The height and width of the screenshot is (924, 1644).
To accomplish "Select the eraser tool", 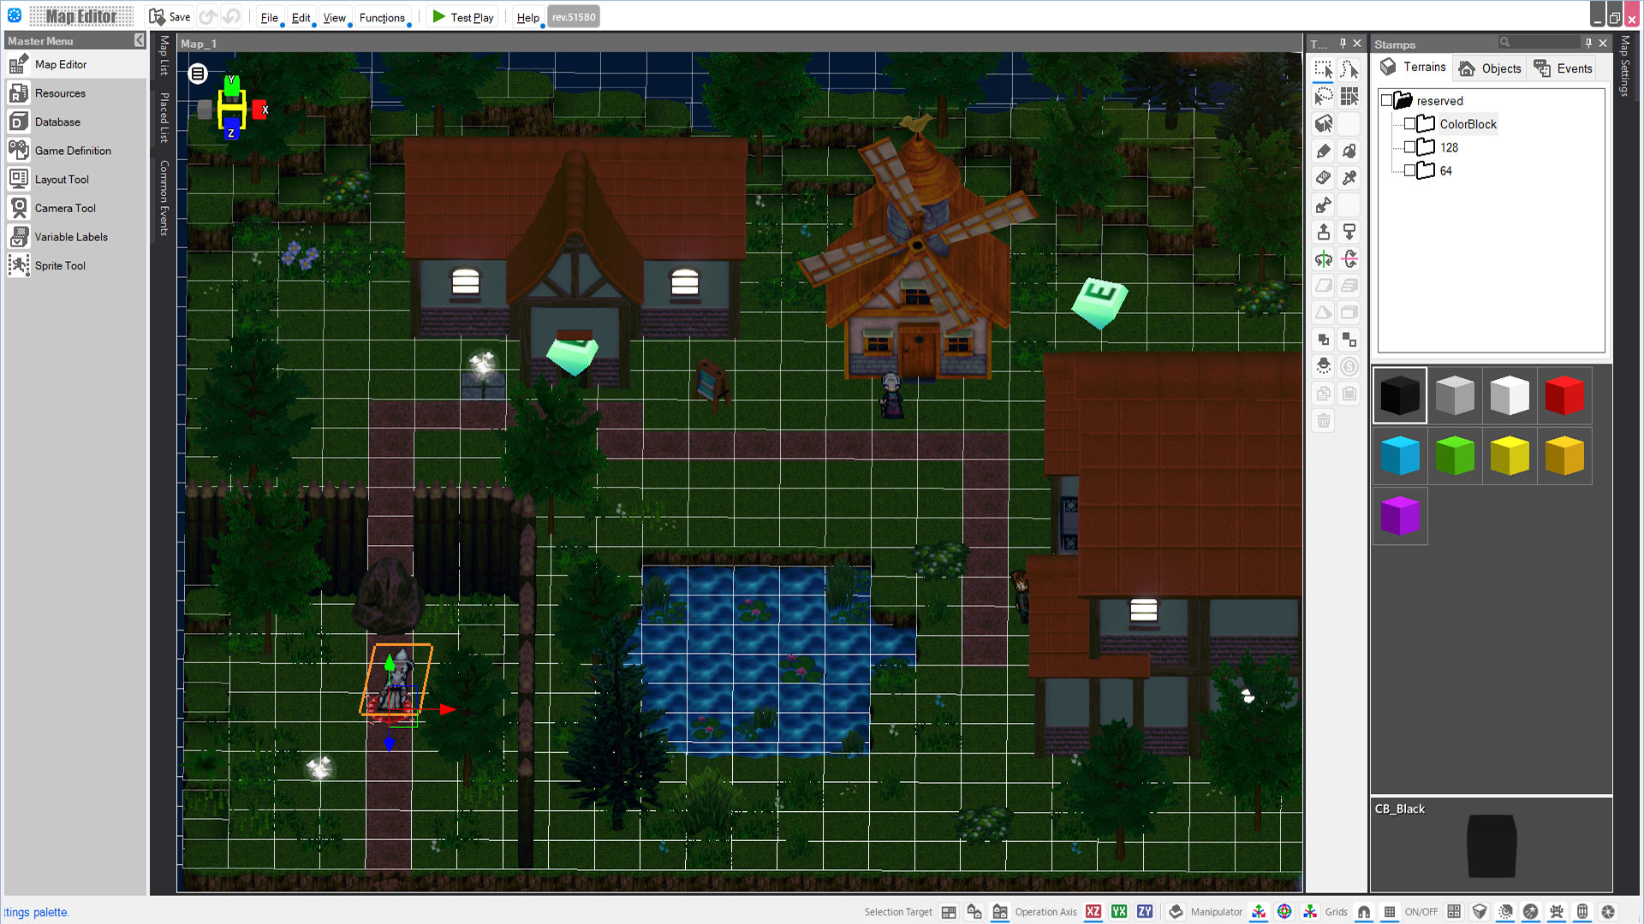I will click(x=1324, y=178).
